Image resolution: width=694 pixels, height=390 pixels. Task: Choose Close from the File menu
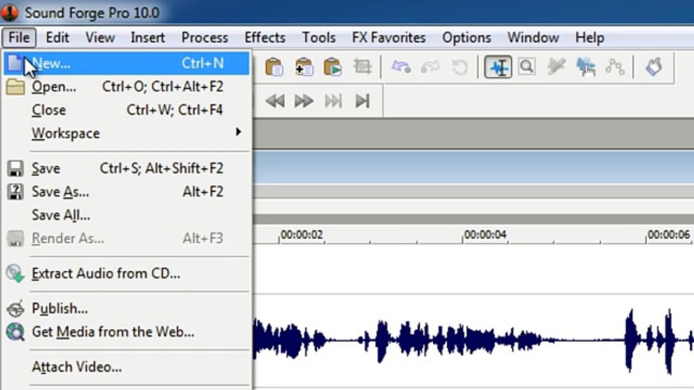[126, 110]
